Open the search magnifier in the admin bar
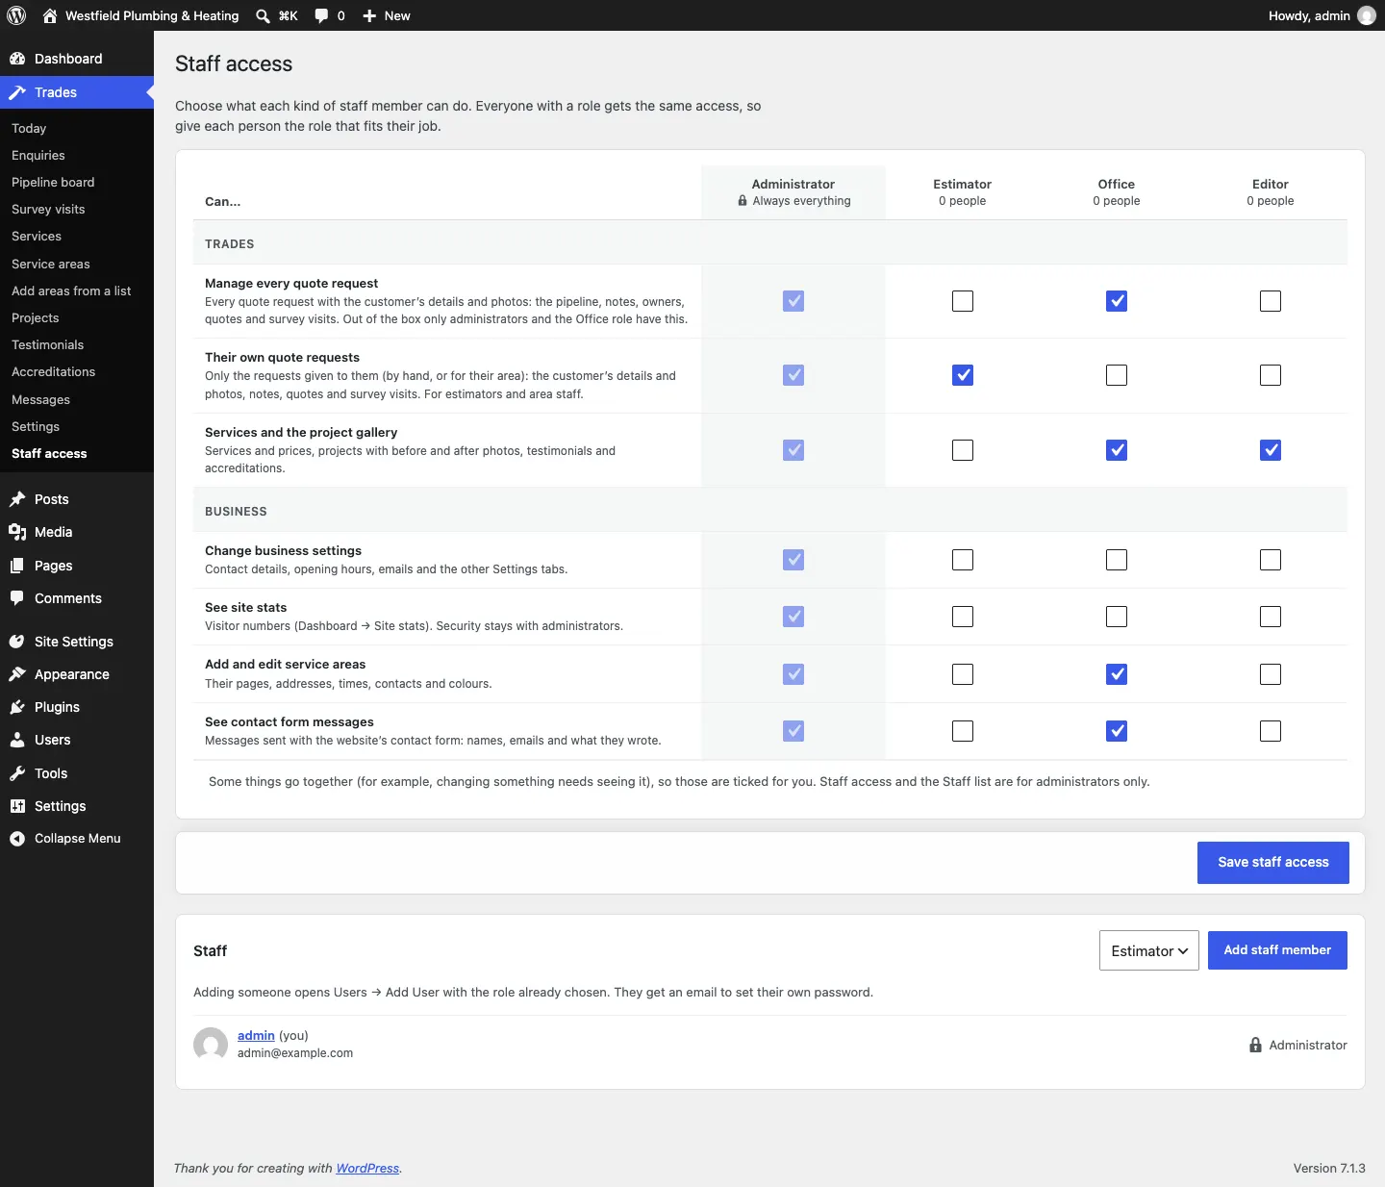Image resolution: width=1385 pixels, height=1187 pixels. [263, 15]
